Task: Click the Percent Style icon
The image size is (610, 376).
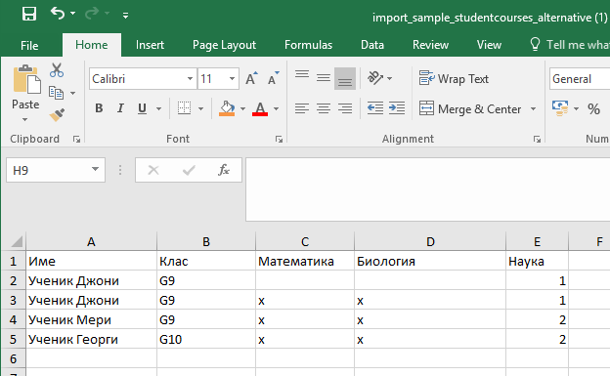Action: point(593,108)
